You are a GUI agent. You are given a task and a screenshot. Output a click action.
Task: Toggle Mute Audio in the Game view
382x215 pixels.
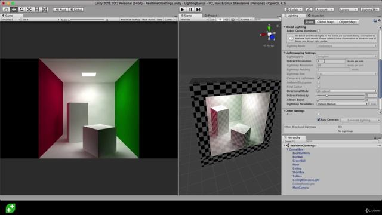[149, 20]
